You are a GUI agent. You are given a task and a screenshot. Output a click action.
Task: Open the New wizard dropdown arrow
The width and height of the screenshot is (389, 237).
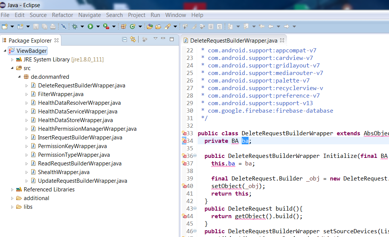click(12, 26)
